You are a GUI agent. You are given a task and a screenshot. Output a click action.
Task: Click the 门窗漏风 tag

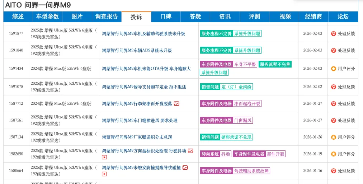pyautogui.click(x=242, y=120)
